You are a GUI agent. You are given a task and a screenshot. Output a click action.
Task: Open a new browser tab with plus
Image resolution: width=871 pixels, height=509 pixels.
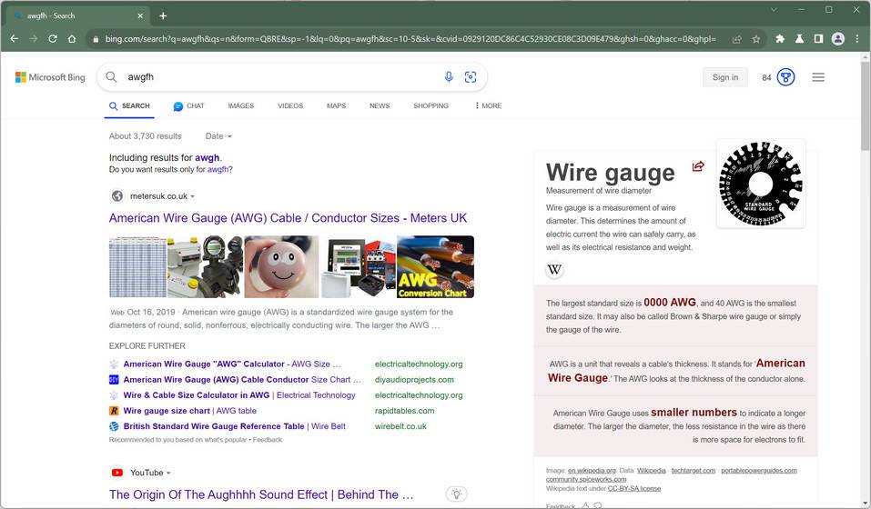163,15
